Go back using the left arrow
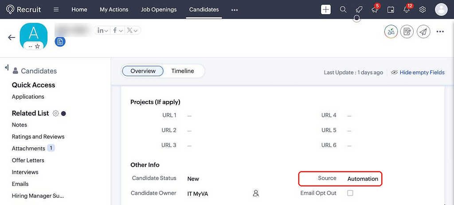The height and width of the screenshot is (205, 454). coord(12,37)
